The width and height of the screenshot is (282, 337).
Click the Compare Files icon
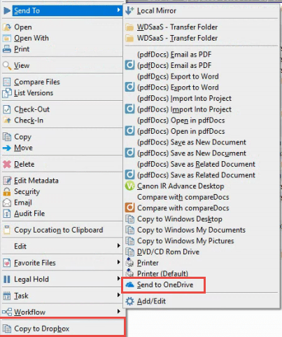point(7,82)
